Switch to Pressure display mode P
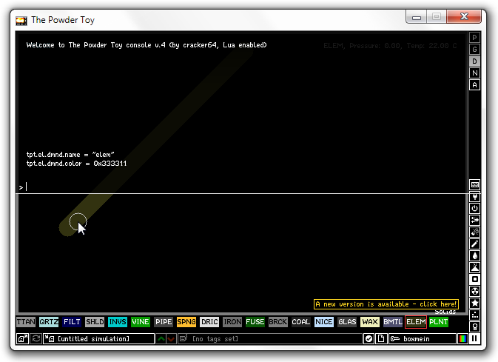 pos(474,38)
